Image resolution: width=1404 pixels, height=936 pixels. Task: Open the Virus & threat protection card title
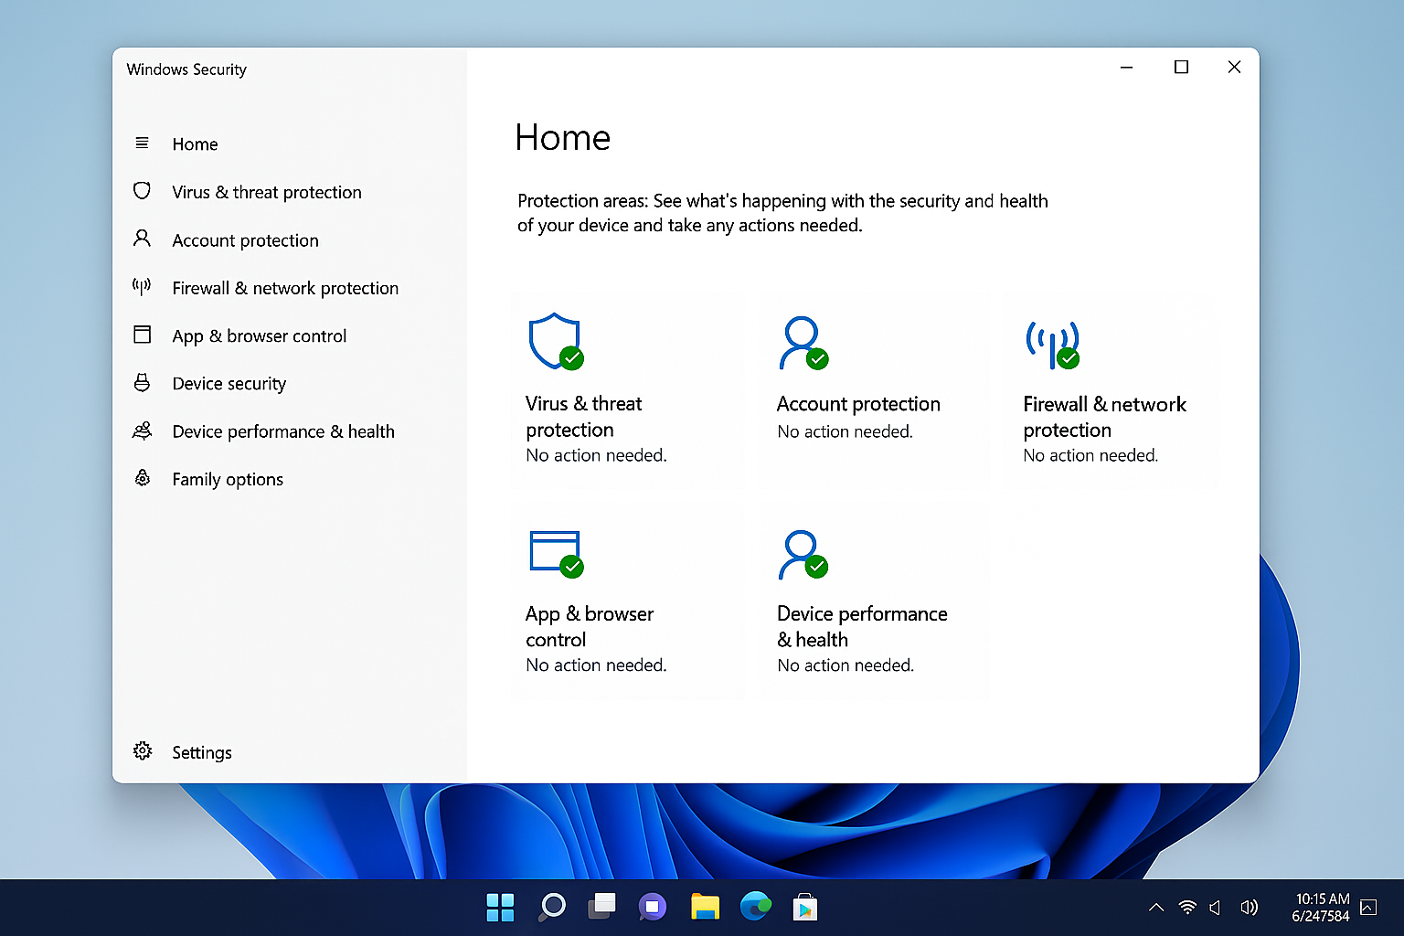pyautogui.click(x=584, y=417)
